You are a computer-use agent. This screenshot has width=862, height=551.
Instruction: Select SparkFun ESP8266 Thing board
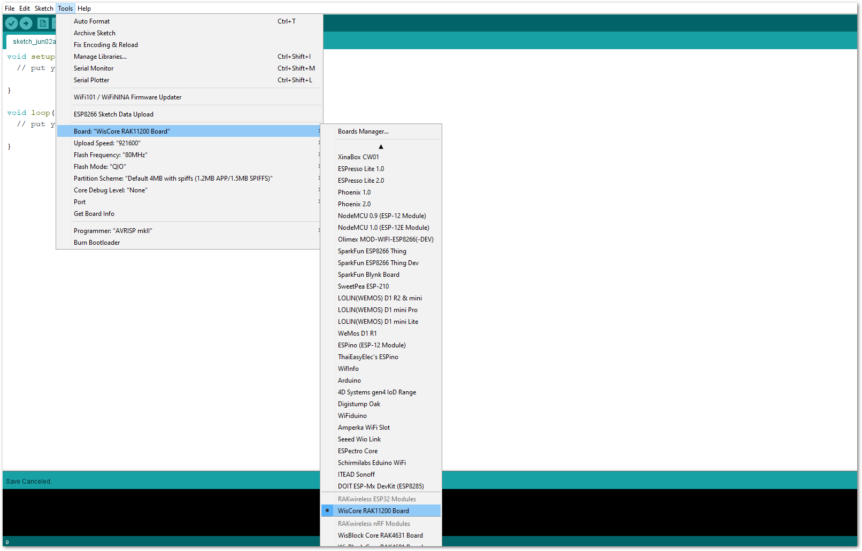pyautogui.click(x=381, y=251)
